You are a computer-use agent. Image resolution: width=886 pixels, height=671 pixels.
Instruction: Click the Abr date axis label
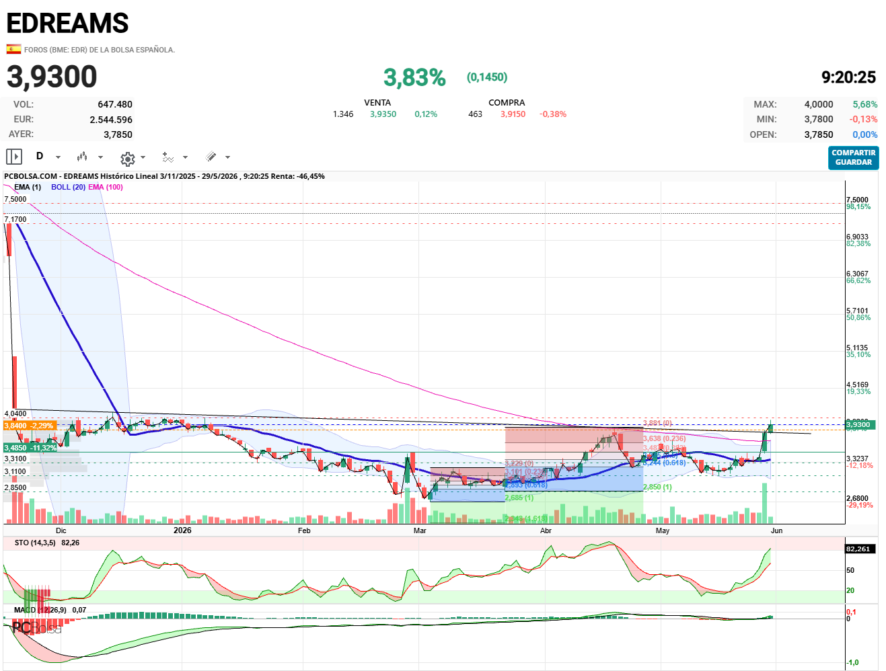point(546,530)
